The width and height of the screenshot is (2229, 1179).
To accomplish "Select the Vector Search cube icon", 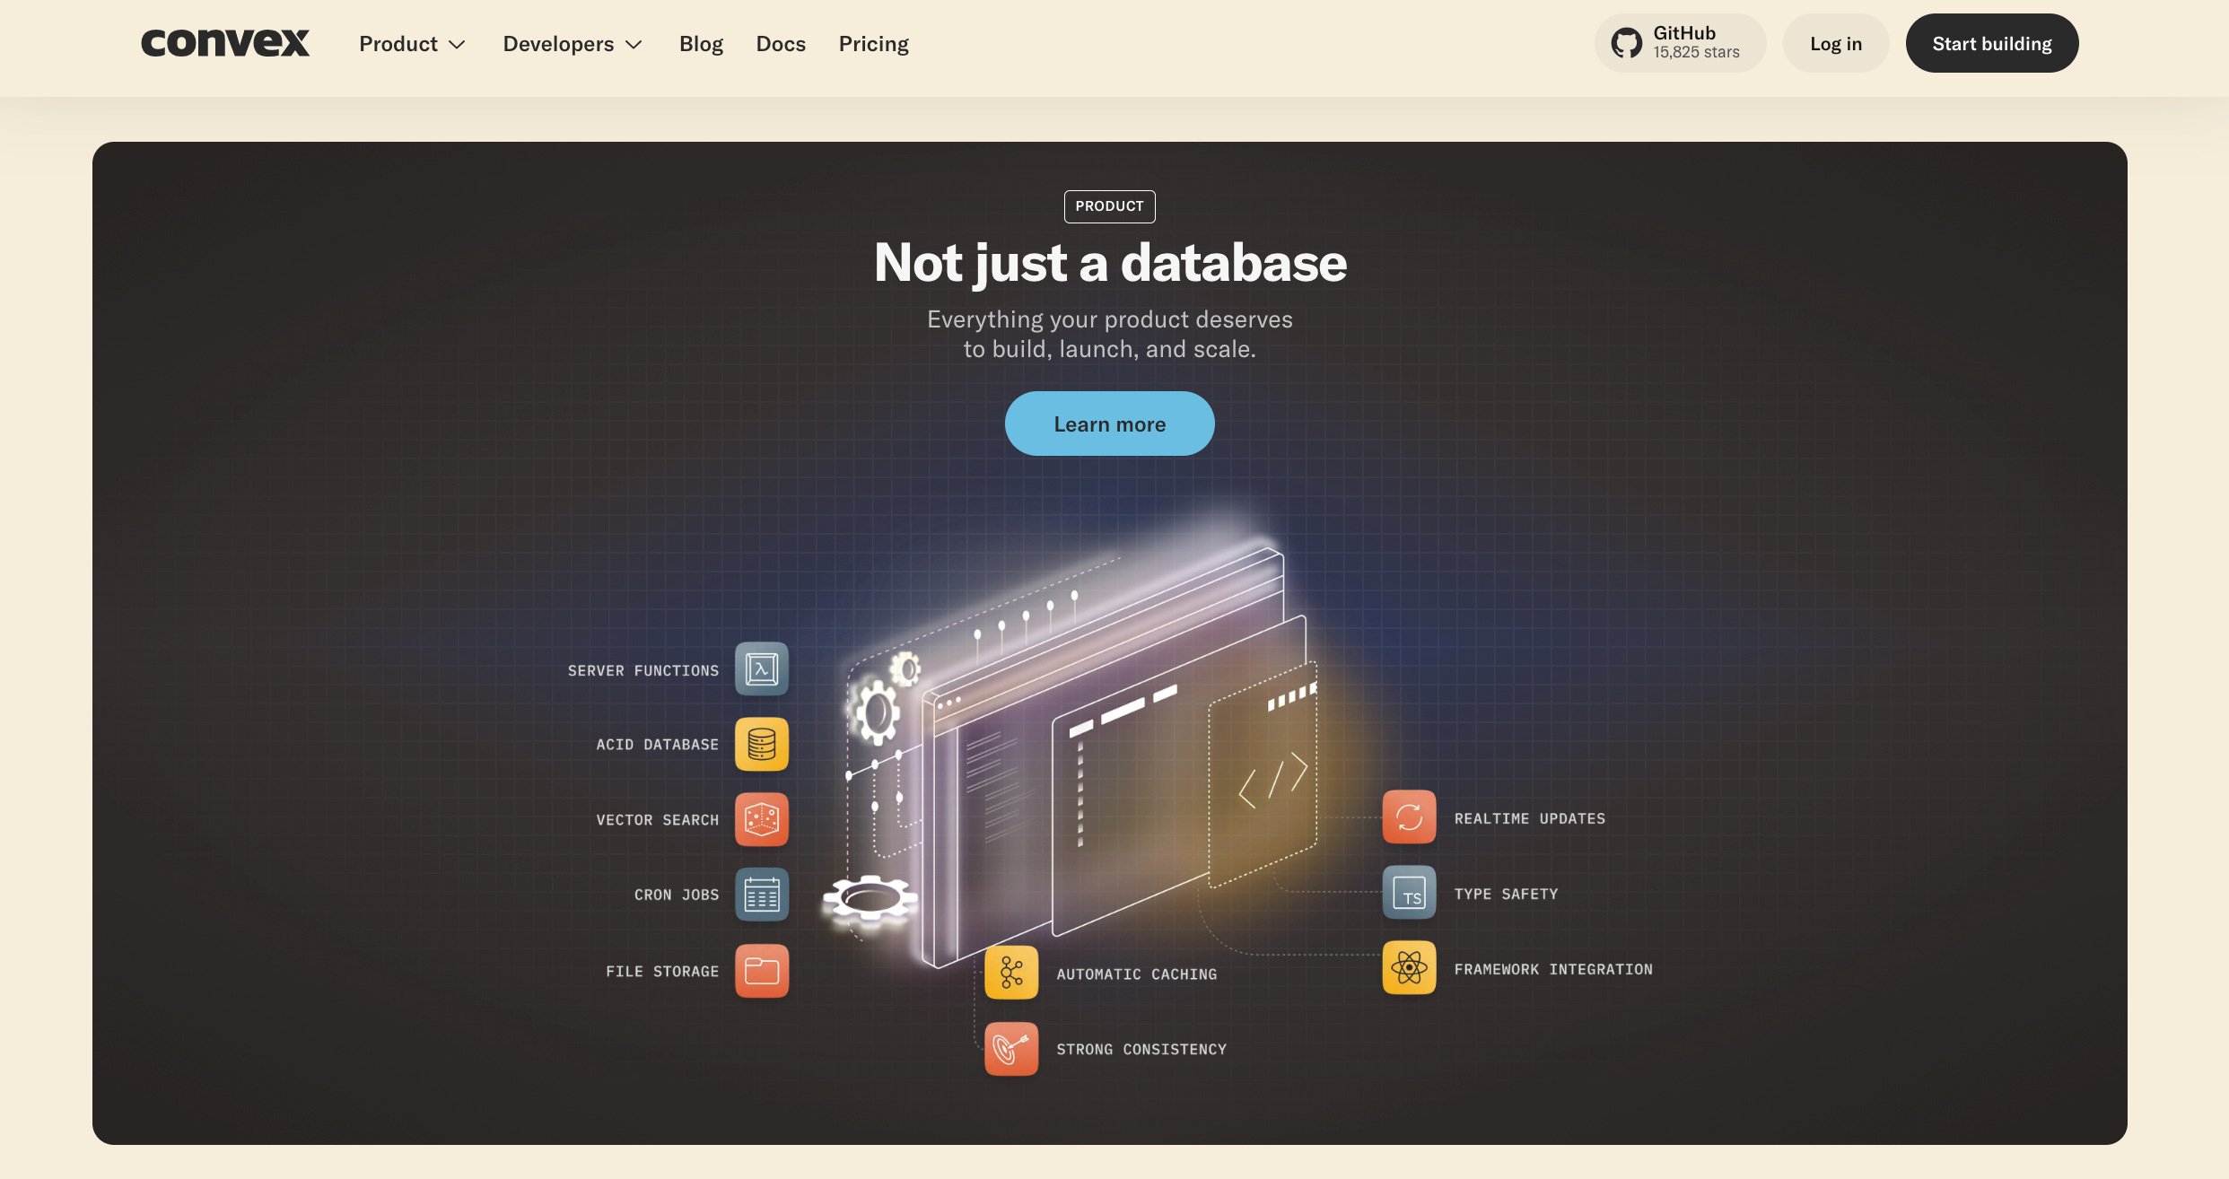I will [761, 819].
